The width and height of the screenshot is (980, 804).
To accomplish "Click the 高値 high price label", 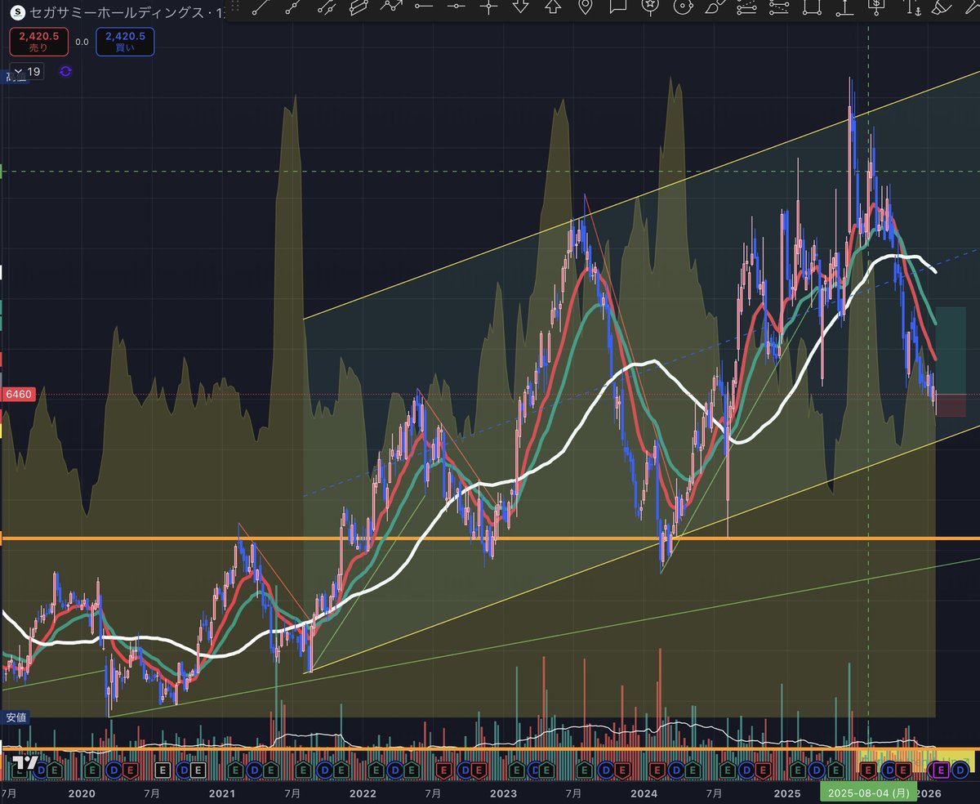I will pyautogui.click(x=16, y=78).
